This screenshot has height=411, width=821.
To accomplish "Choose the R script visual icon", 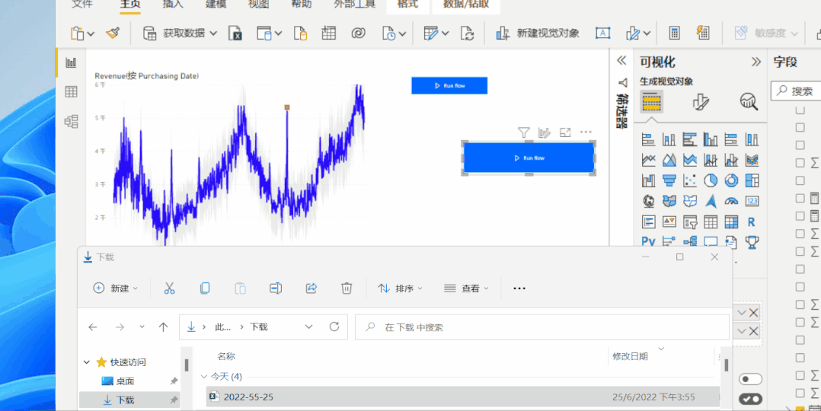I will click(x=752, y=221).
